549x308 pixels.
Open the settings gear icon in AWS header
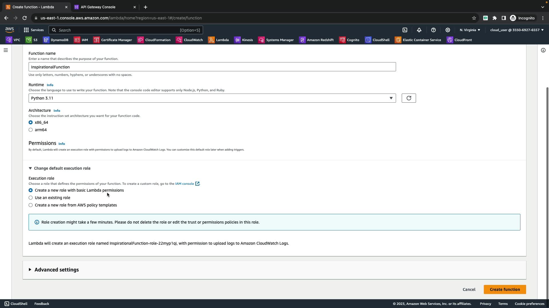(x=448, y=30)
